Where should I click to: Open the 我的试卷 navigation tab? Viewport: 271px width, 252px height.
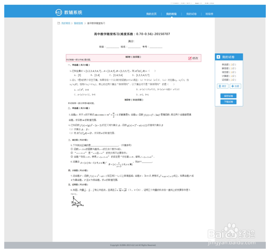tap(192, 14)
